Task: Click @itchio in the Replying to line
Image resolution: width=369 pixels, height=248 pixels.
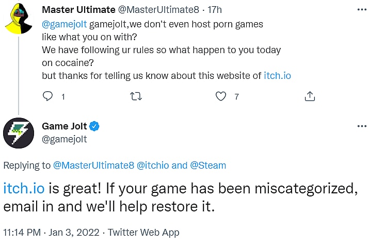Action: [x=153, y=166]
